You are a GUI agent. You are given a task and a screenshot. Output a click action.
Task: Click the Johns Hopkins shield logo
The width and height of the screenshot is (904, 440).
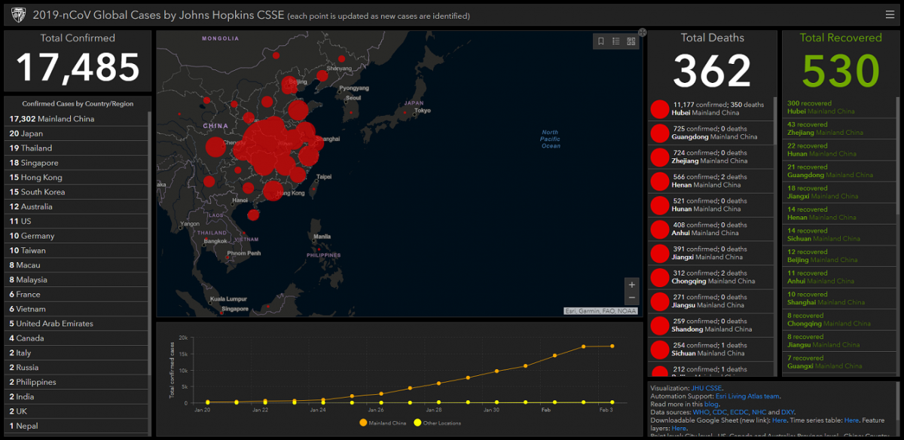coord(18,15)
